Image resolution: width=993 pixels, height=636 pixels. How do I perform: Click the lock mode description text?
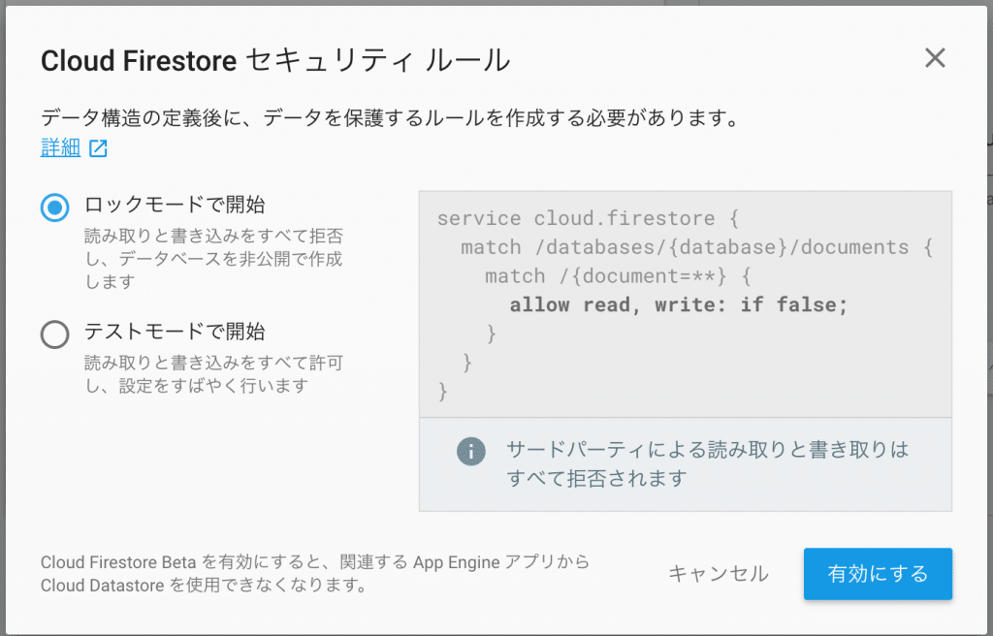214,259
